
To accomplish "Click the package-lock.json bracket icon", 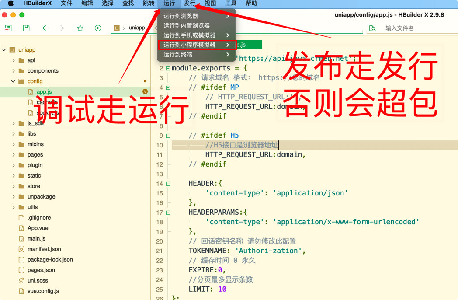I will 21,260.
